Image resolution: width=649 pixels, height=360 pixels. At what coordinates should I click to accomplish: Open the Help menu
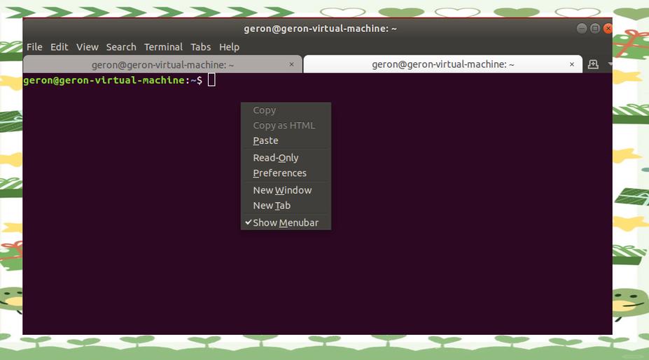point(230,47)
